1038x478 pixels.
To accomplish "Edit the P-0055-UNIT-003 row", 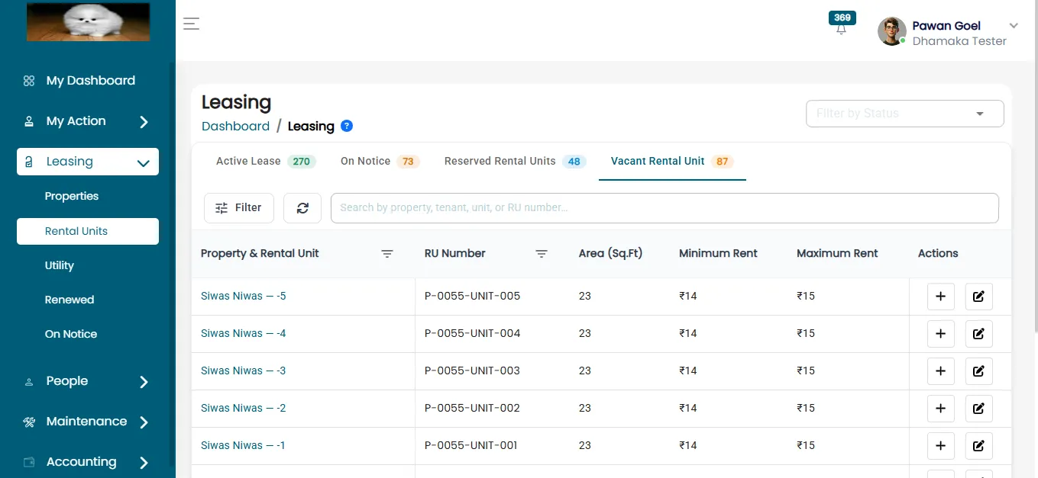I will pyautogui.click(x=979, y=371).
